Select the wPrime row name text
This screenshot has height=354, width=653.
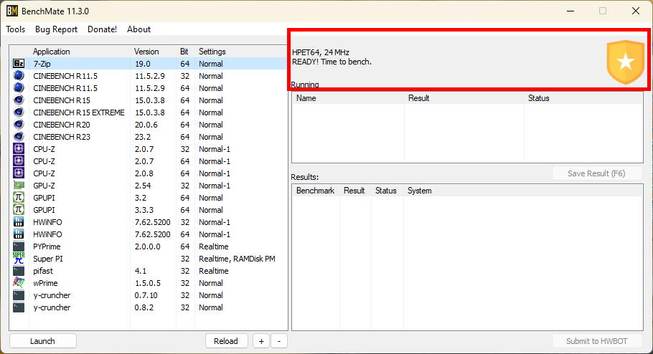[45, 283]
